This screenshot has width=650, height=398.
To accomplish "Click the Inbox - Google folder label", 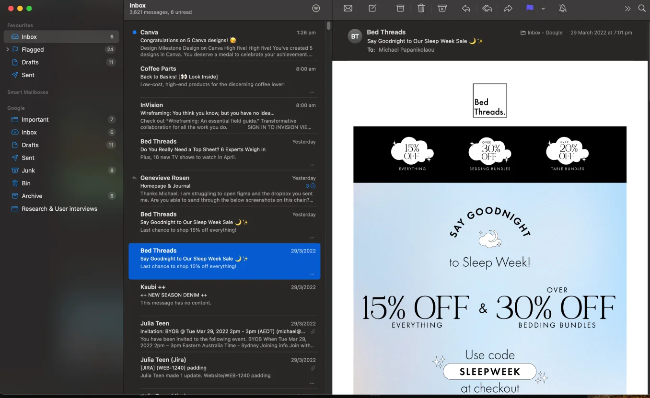I will tap(541, 33).
